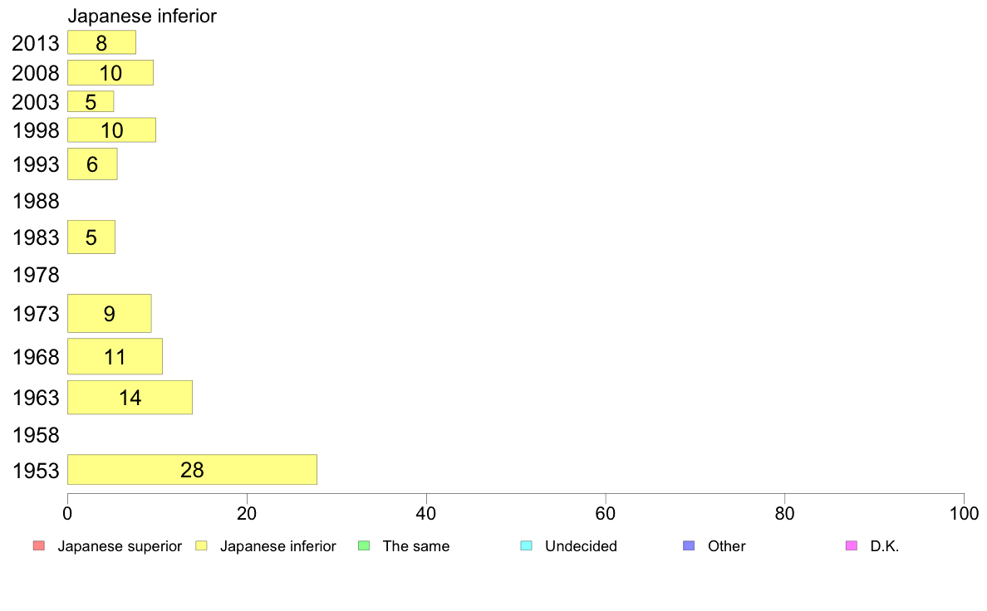Click the pink D.K. legend swatch
987x611 pixels.
pyautogui.click(x=851, y=545)
